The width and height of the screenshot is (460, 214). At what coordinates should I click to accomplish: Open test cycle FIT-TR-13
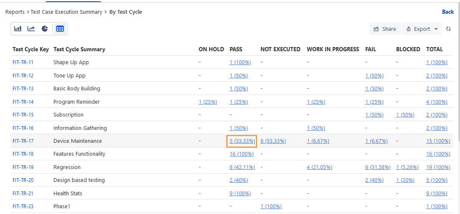click(x=23, y=88)
